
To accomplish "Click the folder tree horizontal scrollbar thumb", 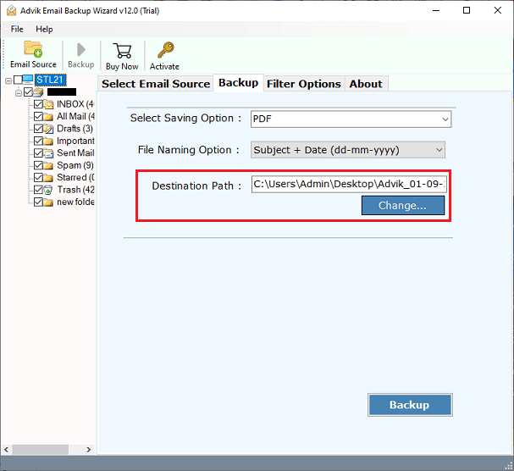I will point(41,450).
